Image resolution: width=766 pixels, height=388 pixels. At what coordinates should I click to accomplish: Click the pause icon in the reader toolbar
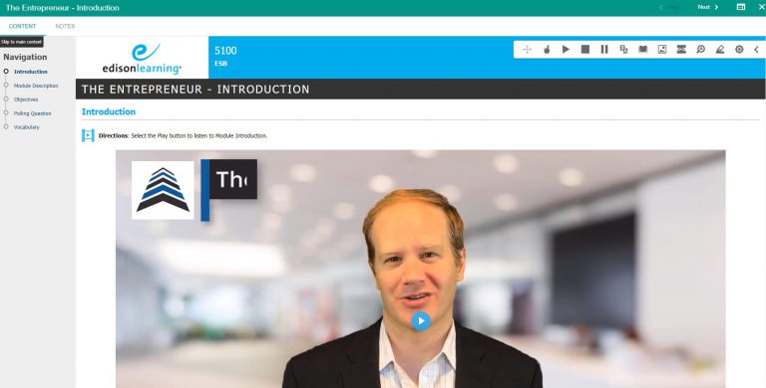click(x=604, y=49)
